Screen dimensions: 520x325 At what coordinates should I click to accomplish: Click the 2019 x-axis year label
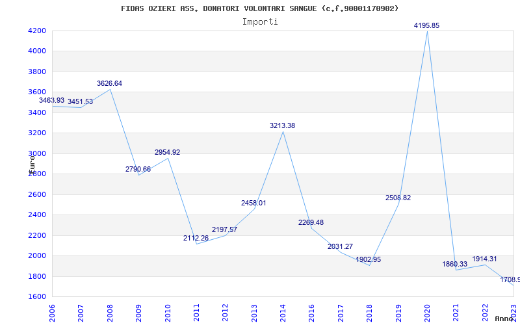398,313
